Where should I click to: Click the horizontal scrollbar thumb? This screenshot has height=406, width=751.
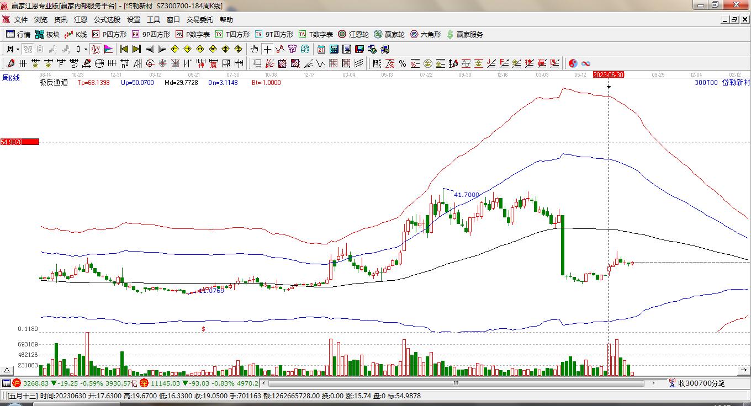(x=456, y=383)
